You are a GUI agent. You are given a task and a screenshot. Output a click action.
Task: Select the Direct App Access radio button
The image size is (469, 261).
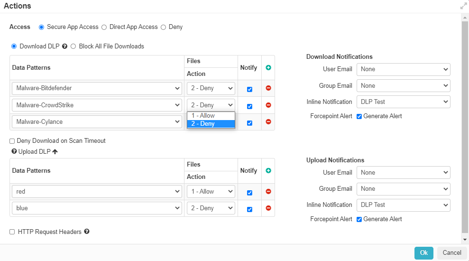(104, 27)
